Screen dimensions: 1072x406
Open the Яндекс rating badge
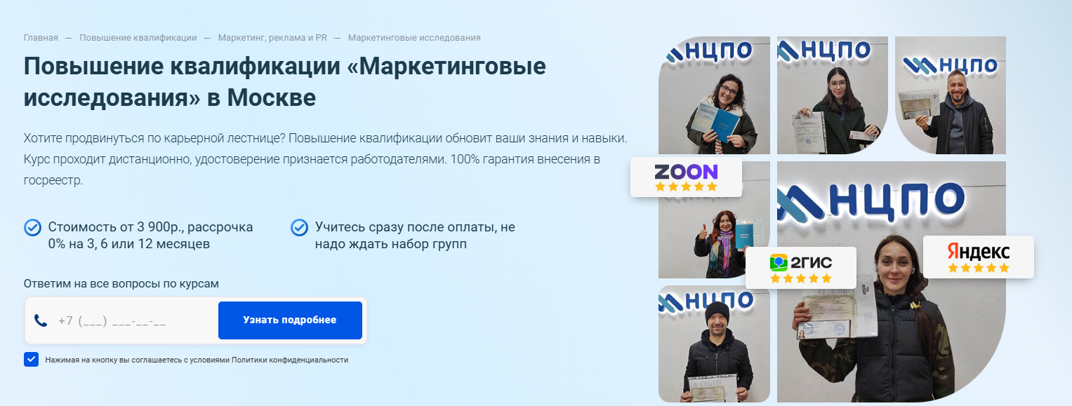click(x=979, y=257)
